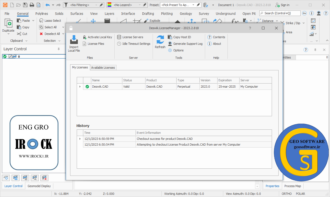Screen dimensions: 330x197
Task: Expand the Paste dropdown arrow
Action: pos(33,21)
